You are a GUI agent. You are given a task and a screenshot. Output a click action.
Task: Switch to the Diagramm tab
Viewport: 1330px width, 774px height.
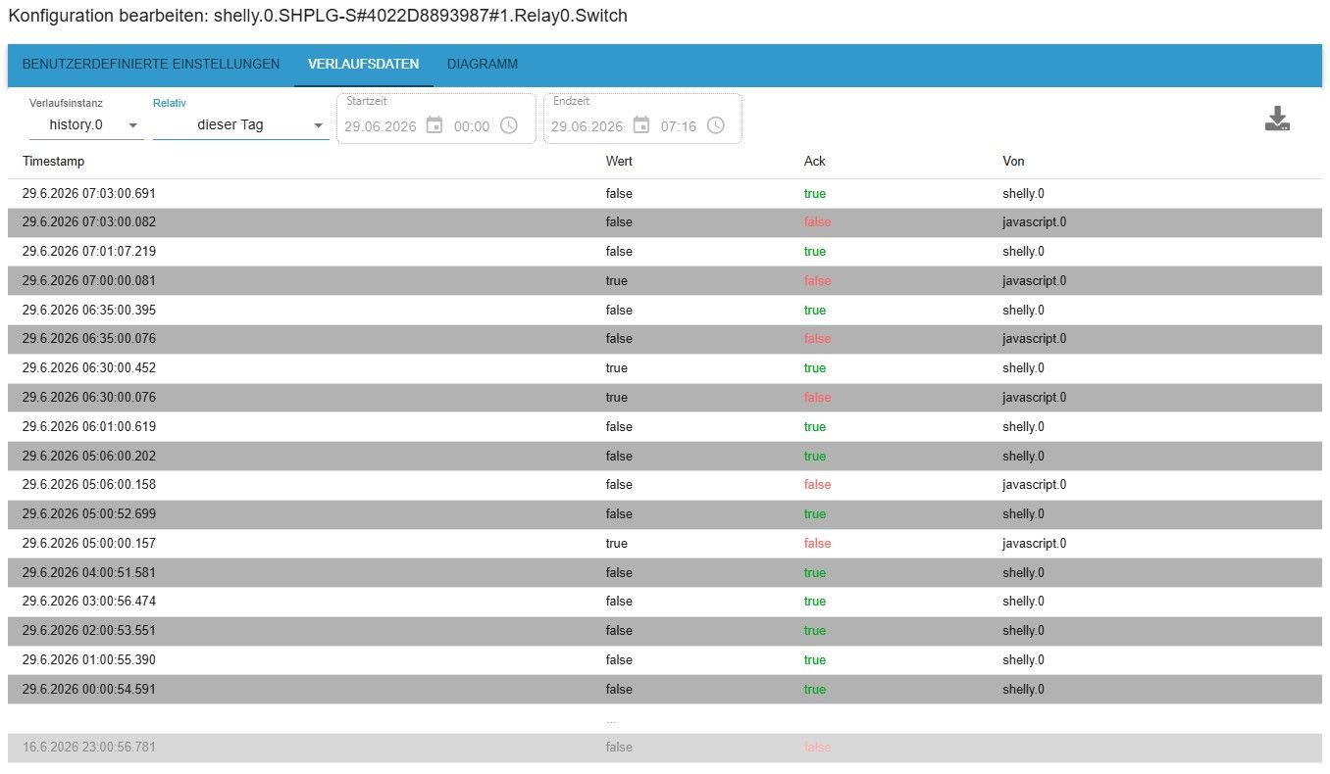[483, 65]
